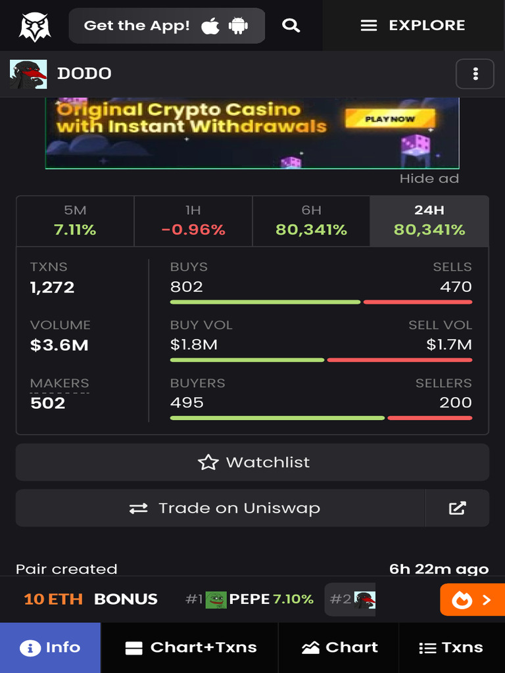Click the PLAY NOW ad button

tap(390, 119)
